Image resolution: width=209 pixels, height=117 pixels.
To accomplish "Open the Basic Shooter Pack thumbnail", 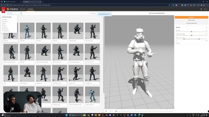I will click(59, 73).
